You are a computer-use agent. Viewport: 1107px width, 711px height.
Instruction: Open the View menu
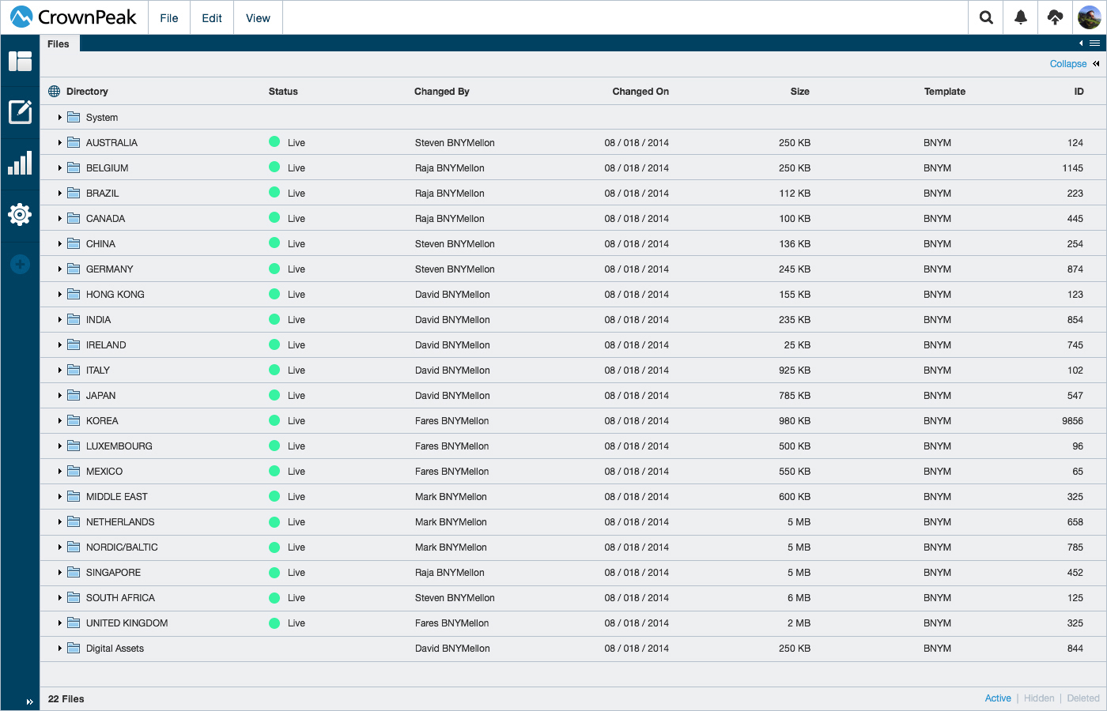point(258,17)
